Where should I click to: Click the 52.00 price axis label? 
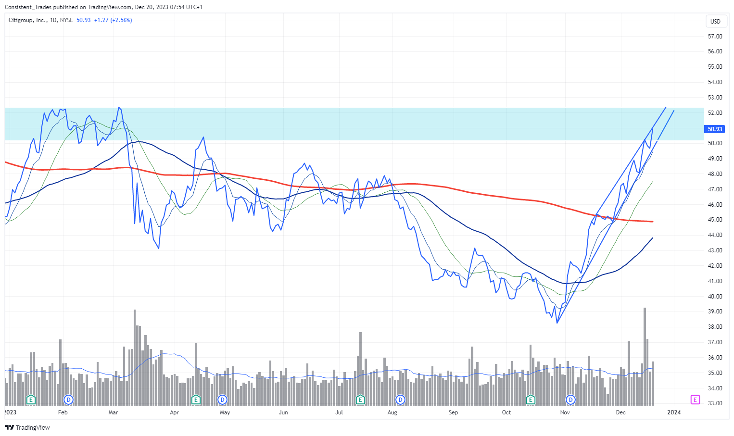click(715, 113)
